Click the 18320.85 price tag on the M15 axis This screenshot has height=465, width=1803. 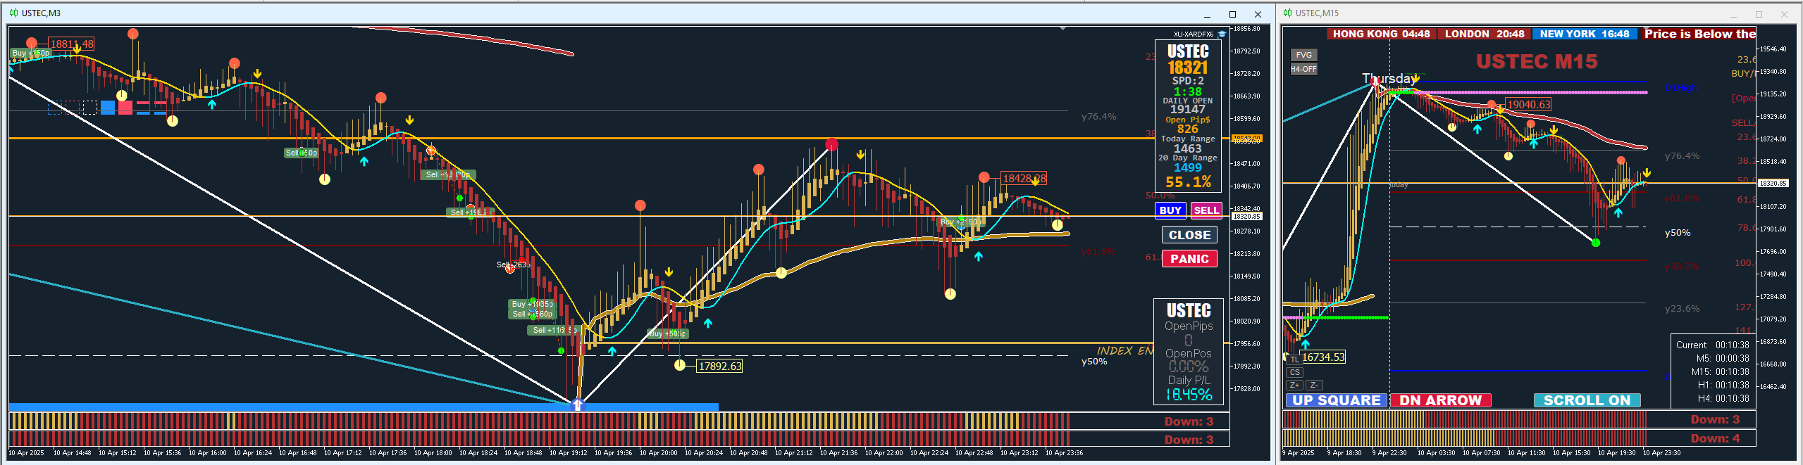(x=1773, y=183)
